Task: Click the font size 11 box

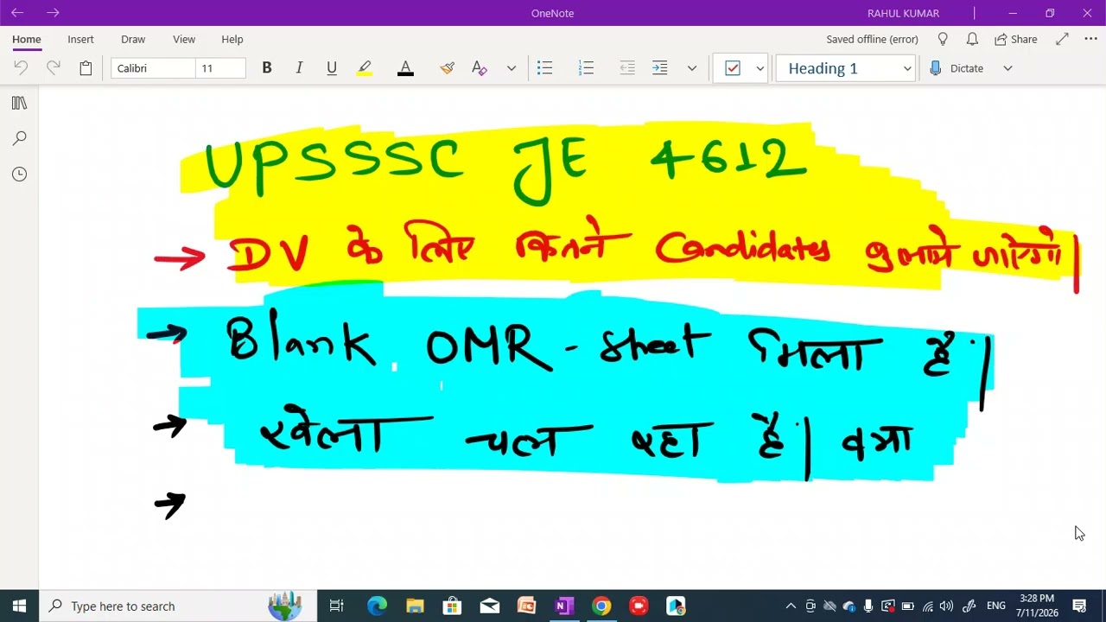Action: tap(220, 68)
